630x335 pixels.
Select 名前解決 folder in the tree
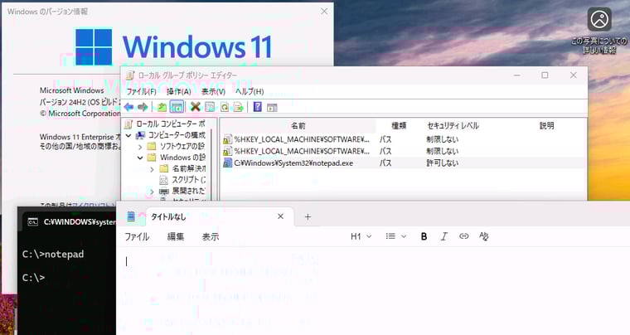[x=189, y=168]
